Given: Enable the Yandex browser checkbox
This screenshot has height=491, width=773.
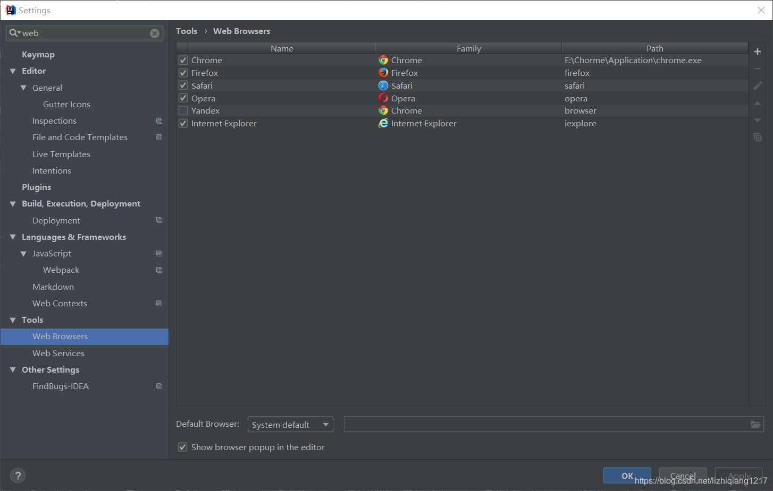Looking at the screenshot, I should (x=183, y=110).
